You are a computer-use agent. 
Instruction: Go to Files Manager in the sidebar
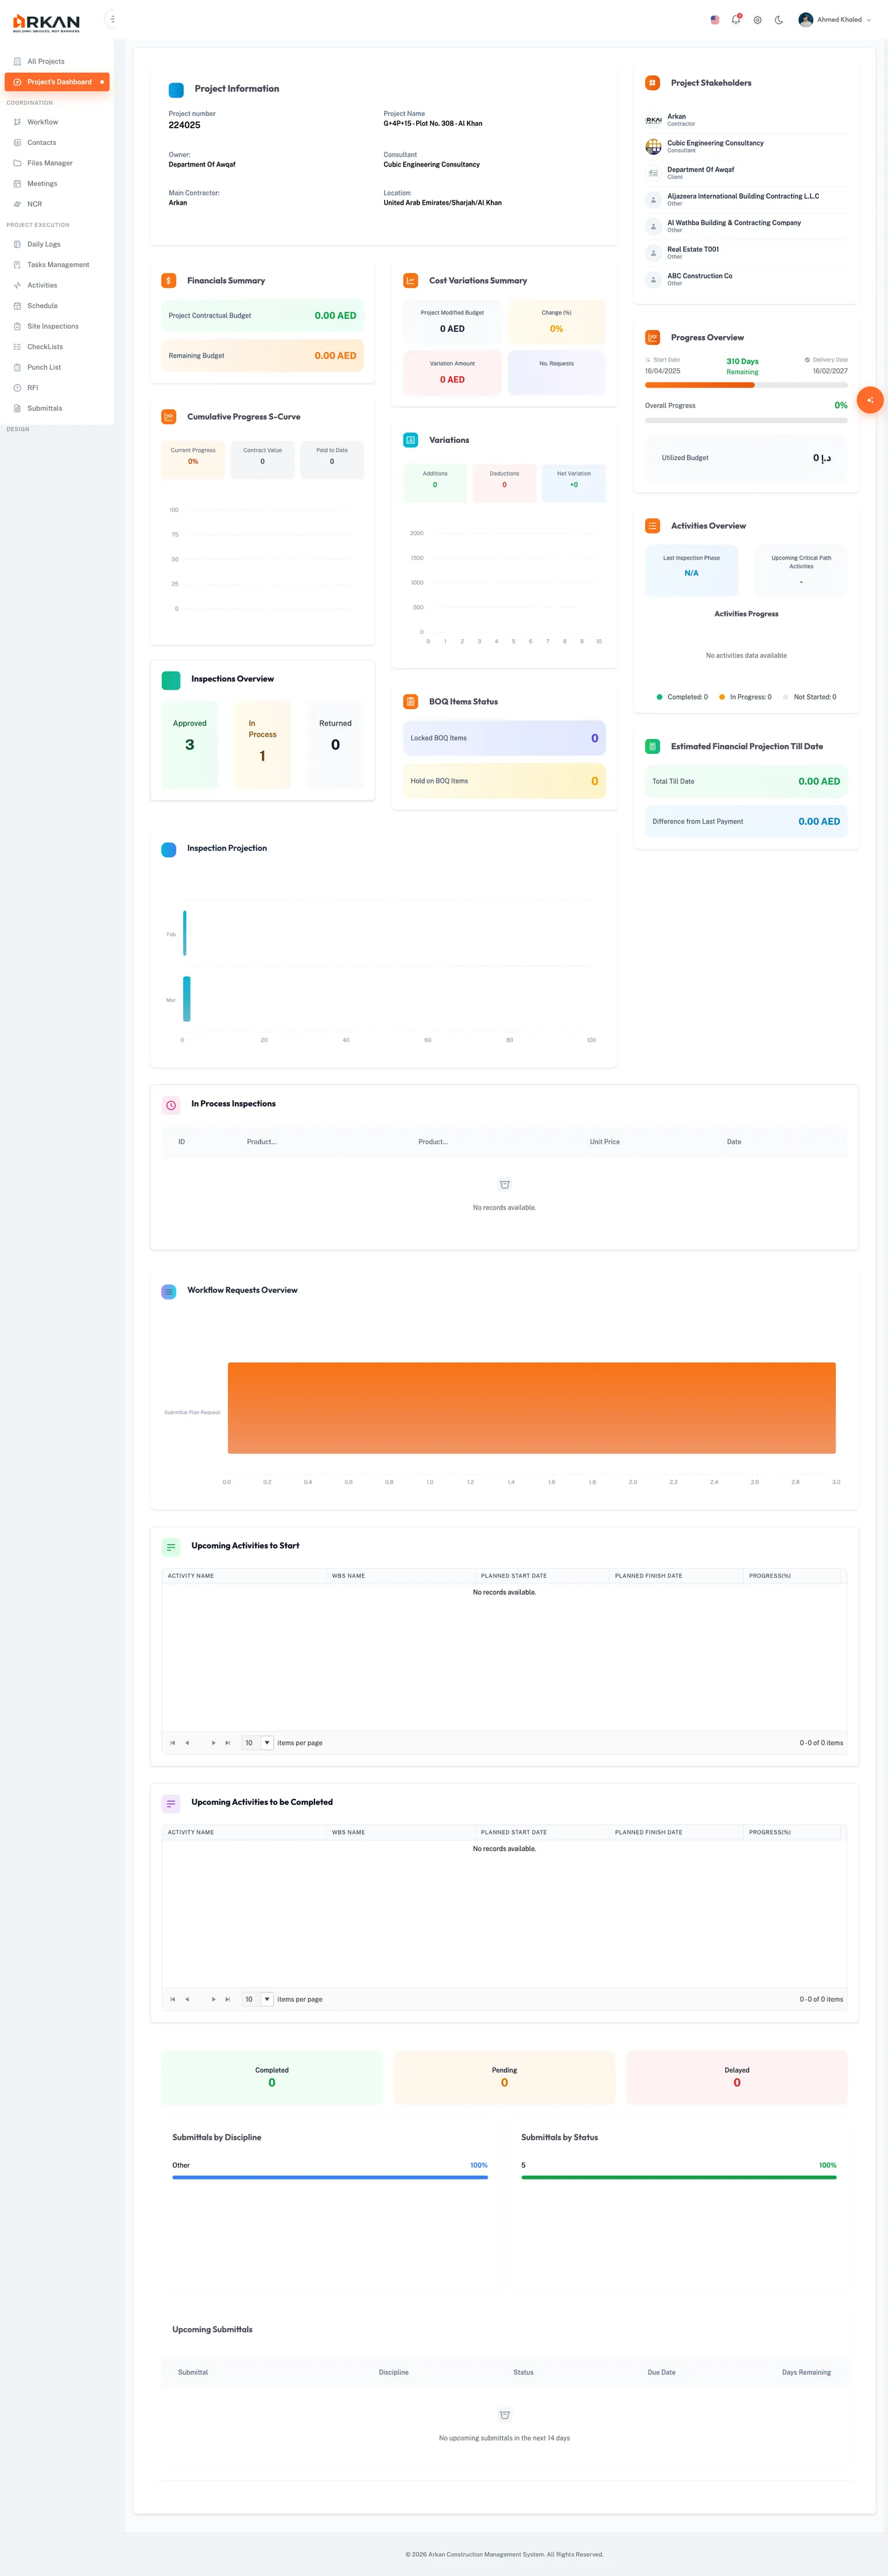pyautogui.click(x=49, y=163)
